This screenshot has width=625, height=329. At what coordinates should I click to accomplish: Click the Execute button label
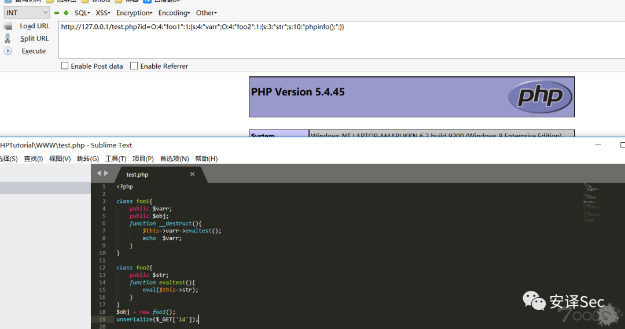(34, 51)
